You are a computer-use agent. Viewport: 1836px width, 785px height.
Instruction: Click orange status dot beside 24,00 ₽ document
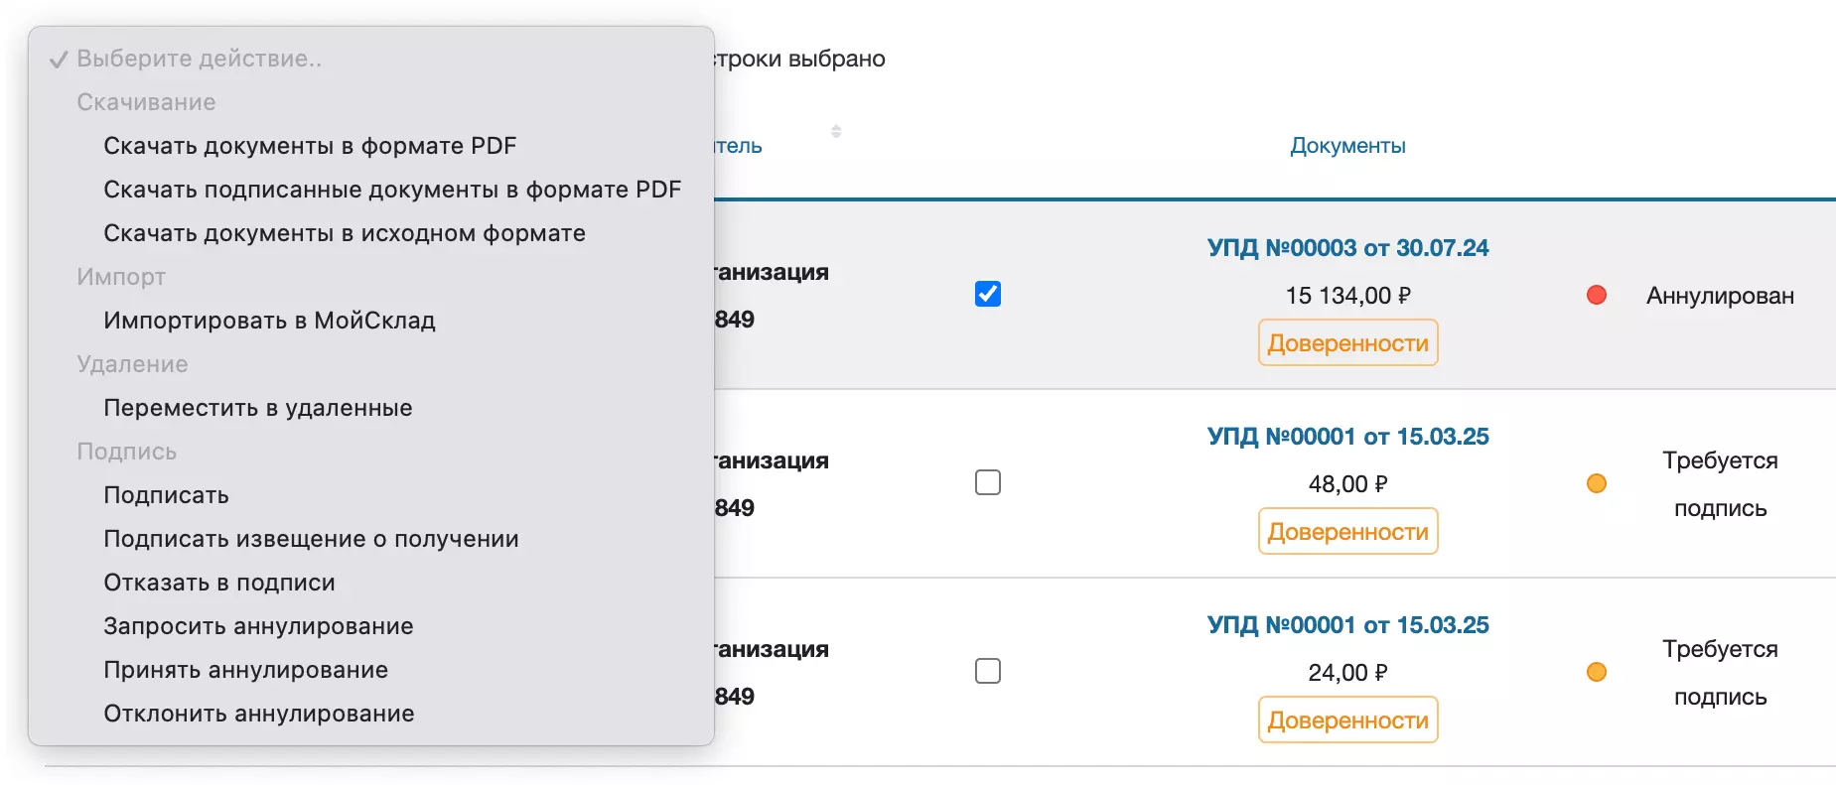tap(1597, 672)
